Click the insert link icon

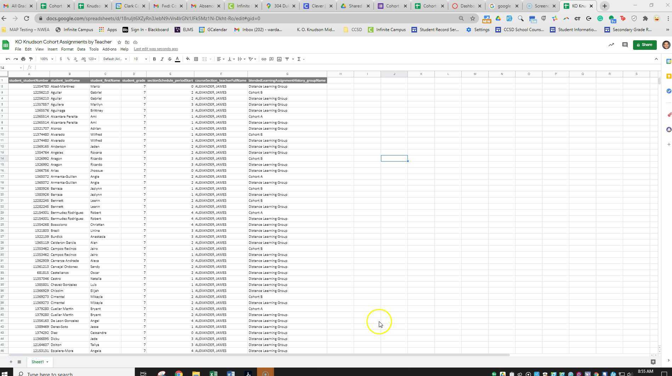[x=263, y=59]
